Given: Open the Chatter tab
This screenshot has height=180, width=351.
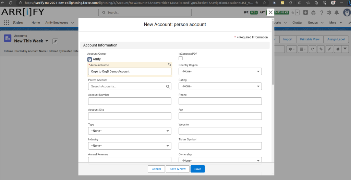Looking at the screenshot, I should pyautogui.click(x=297, y=23).
